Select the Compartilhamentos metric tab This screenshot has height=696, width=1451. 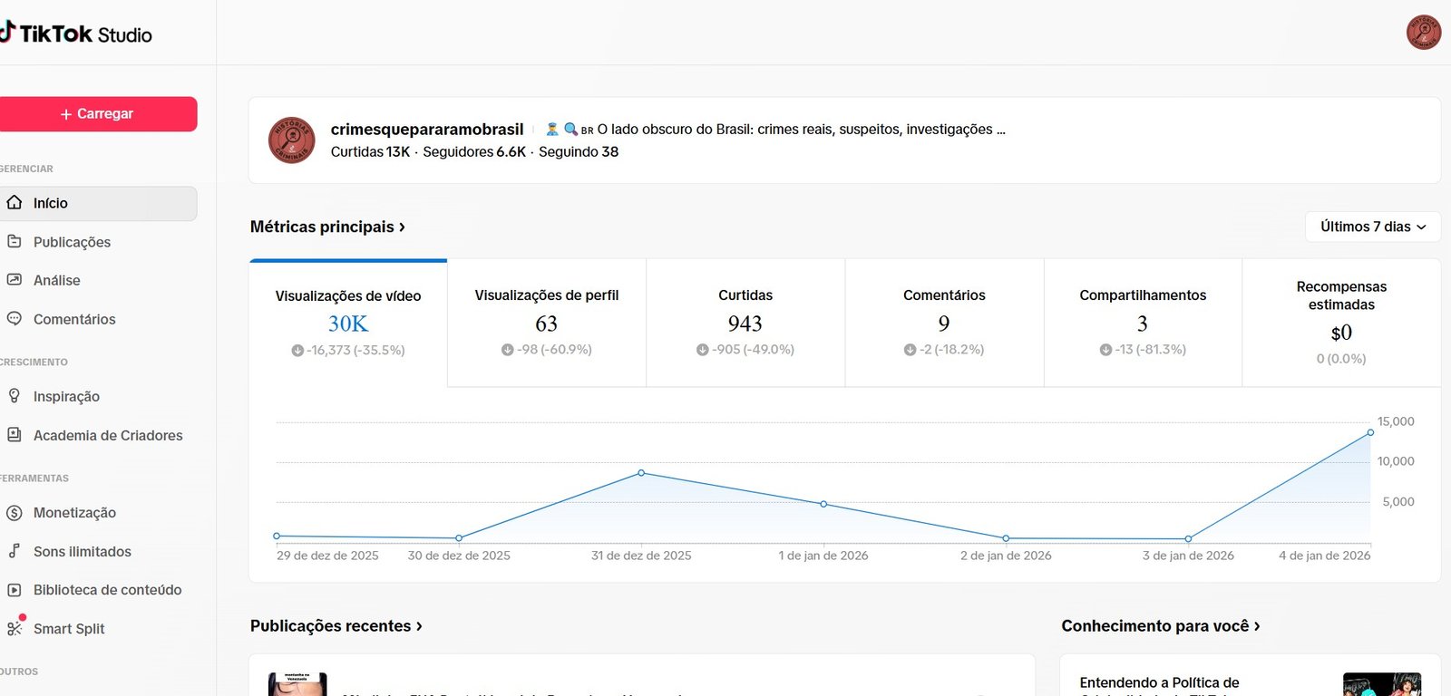1142,323
